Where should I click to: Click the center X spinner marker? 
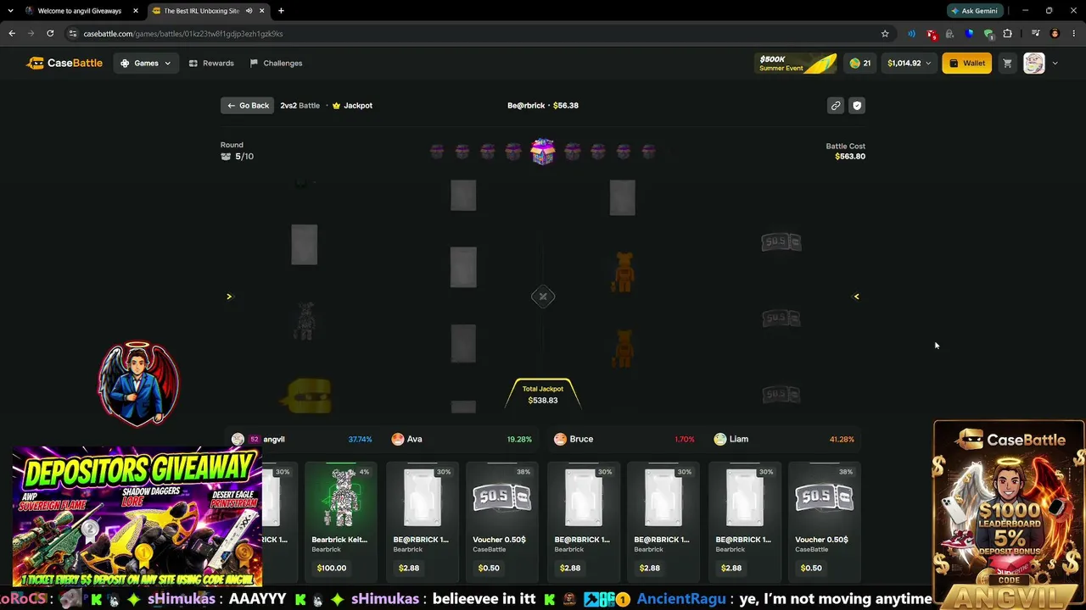coord(543,297)
